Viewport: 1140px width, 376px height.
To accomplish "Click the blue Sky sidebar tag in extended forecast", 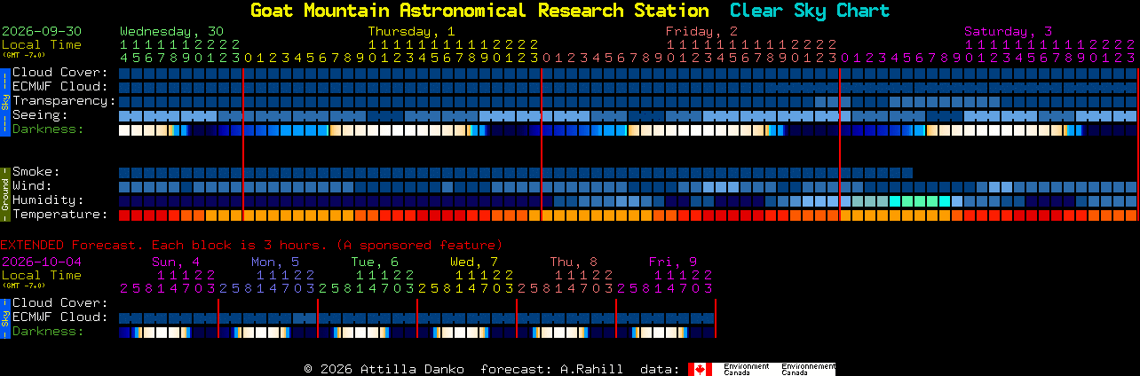I will 4,317.
